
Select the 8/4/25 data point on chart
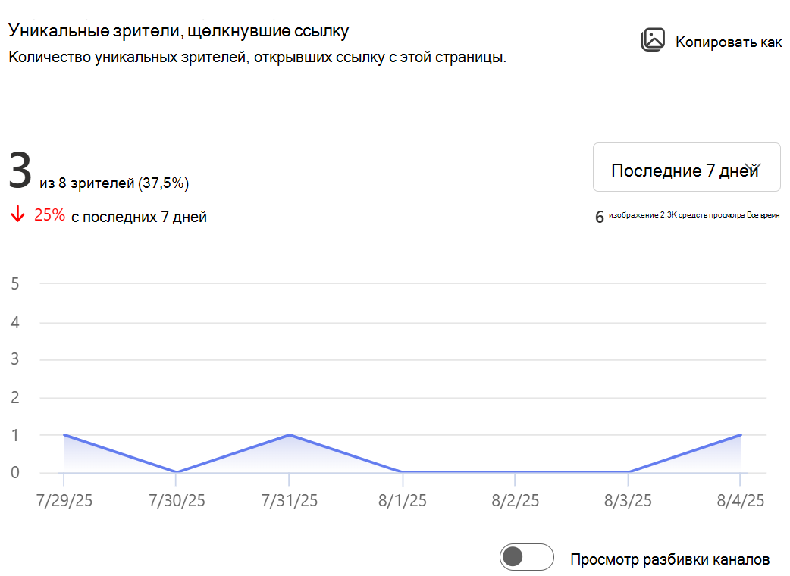pyautogui.click(x=740, y=434)
